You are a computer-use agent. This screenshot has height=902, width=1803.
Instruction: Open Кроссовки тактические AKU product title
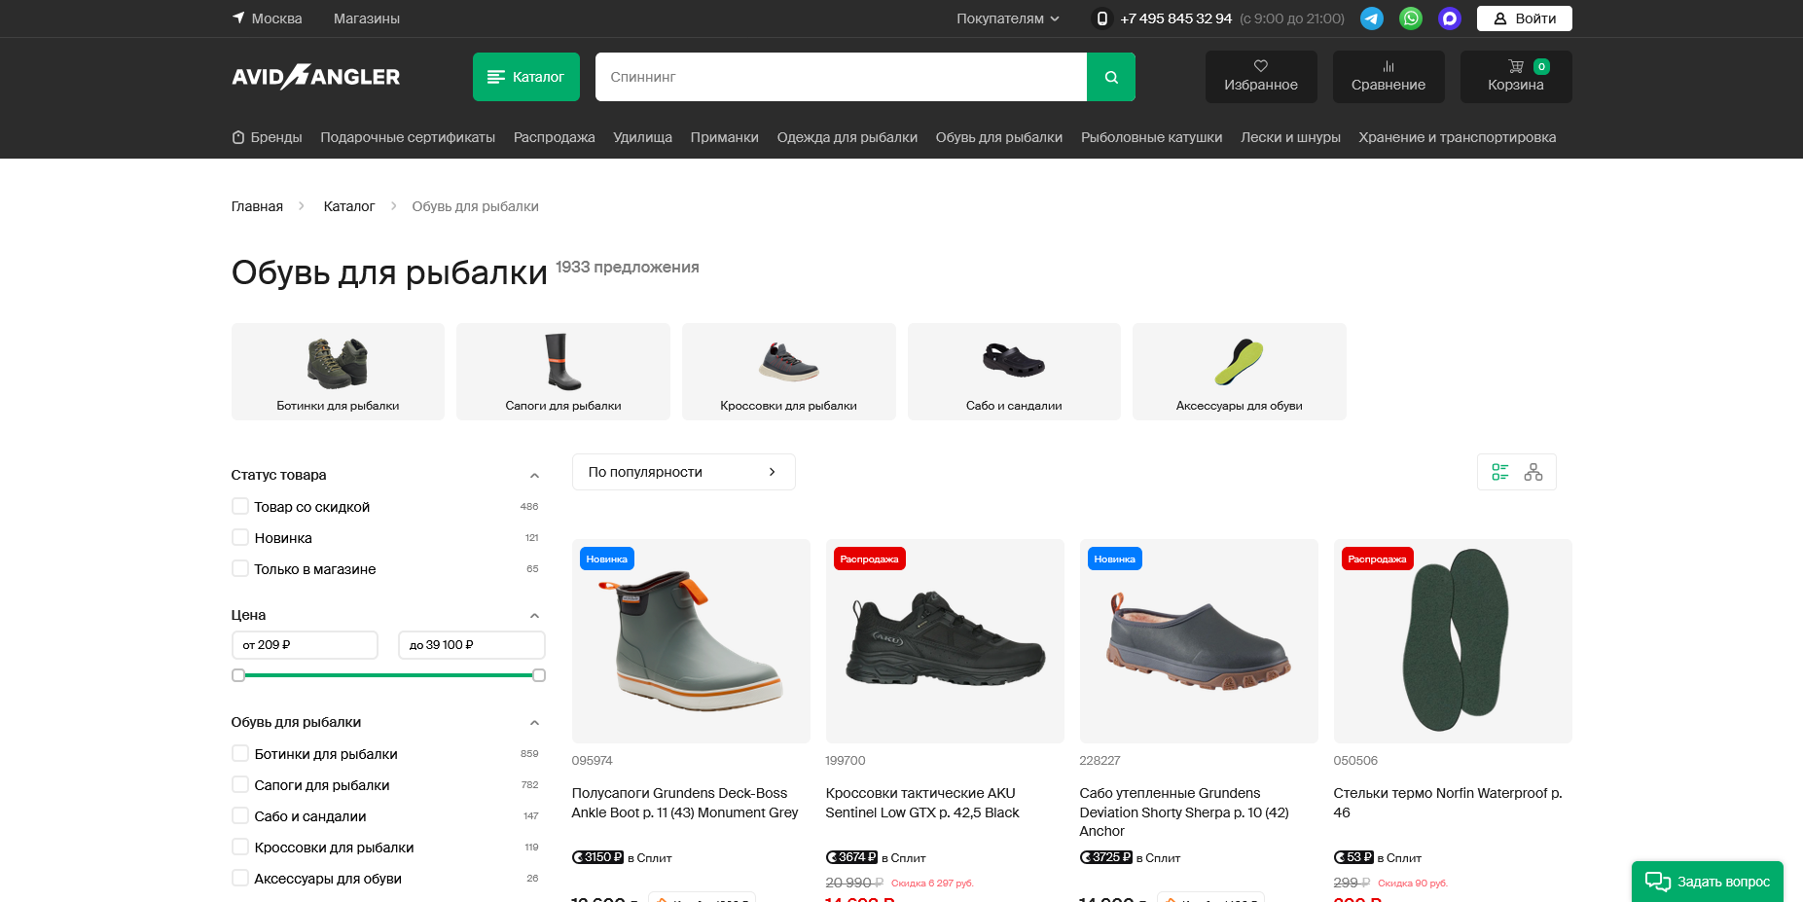click(x=922, y=803)
